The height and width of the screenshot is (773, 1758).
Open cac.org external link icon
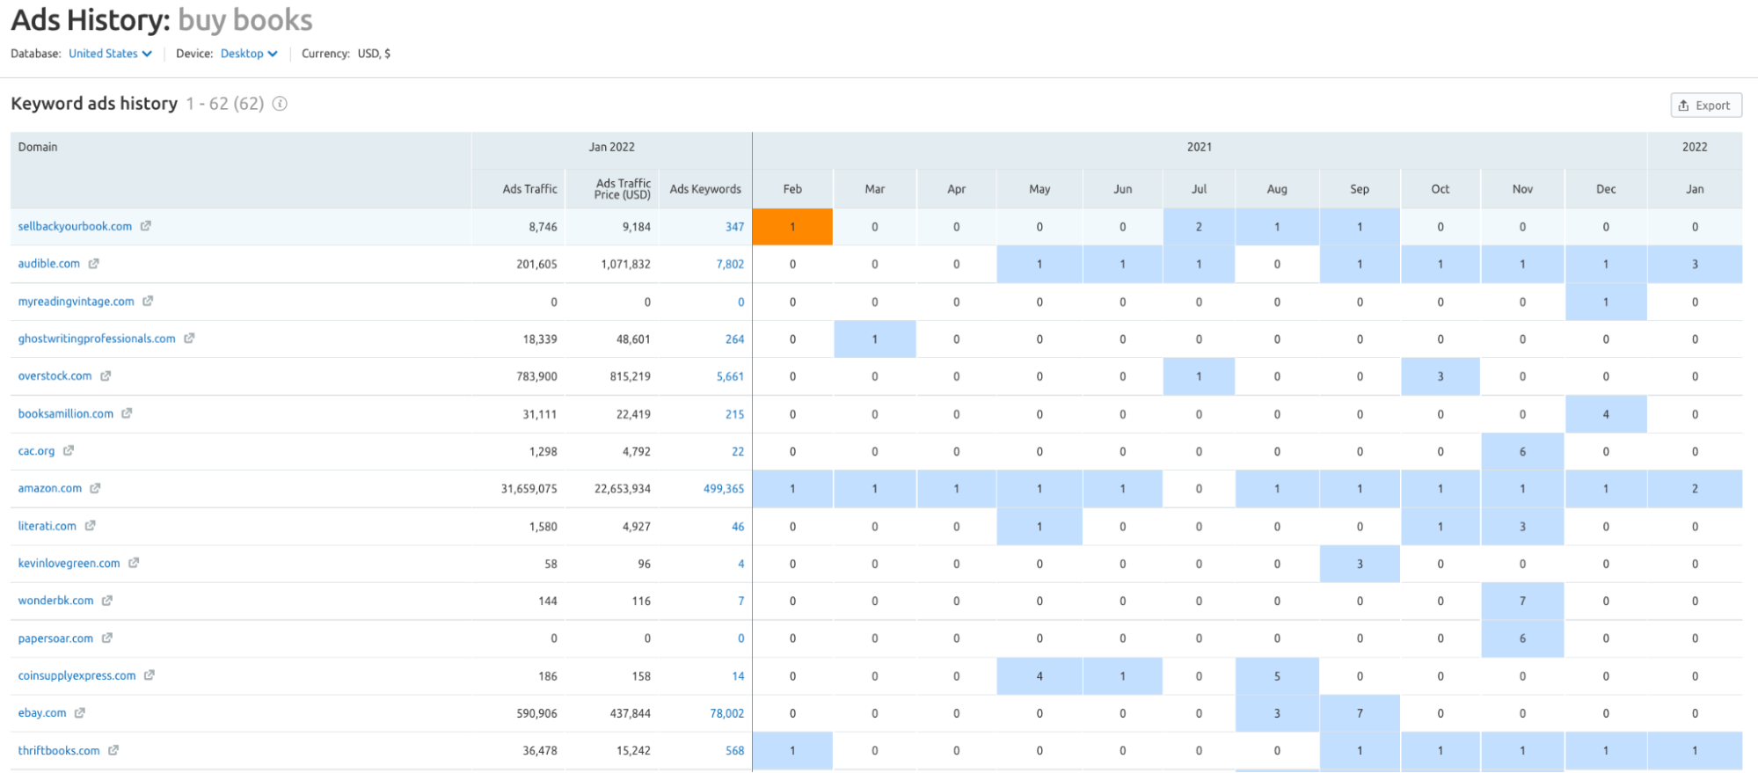(69, 450)
